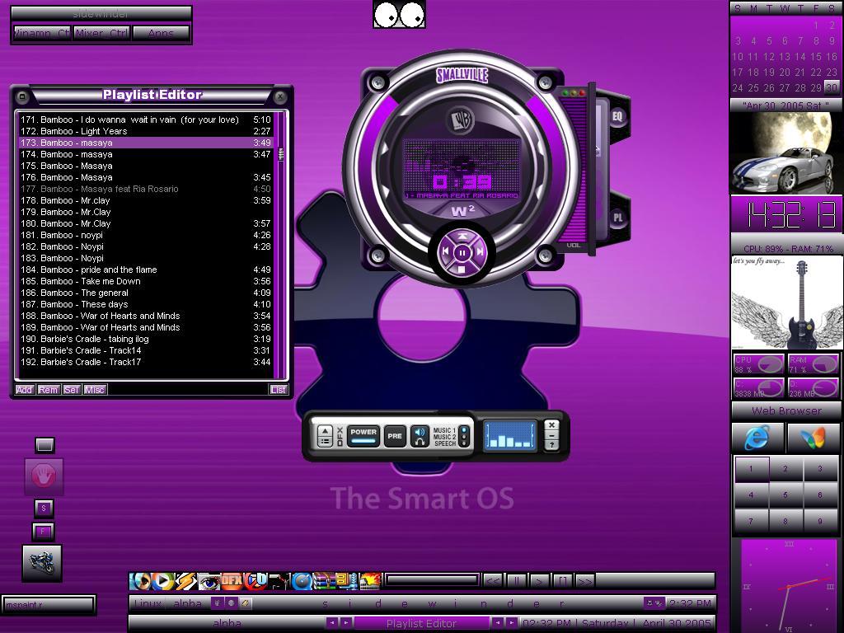Select track 177 'Masaya feat Ria Rosario'
Viewport: 844px width, 633px height.
point(145,189)
